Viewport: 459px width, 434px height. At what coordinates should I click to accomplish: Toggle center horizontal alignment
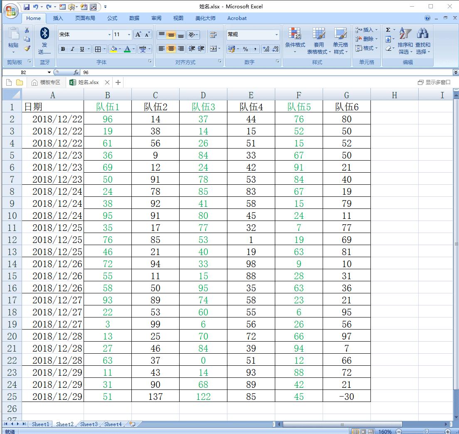tap(171, 49)
